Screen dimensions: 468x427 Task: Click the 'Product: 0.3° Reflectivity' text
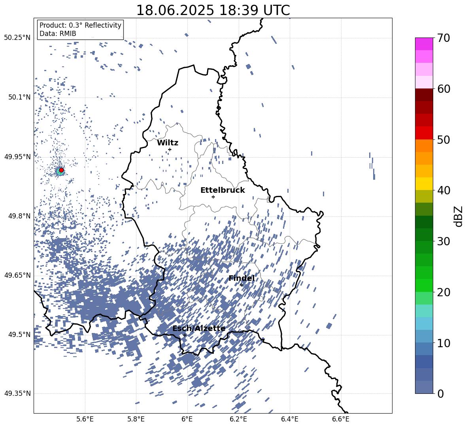[x=81, y=25]
